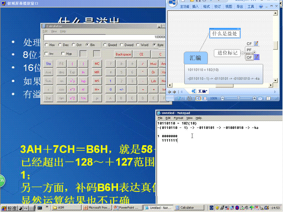
Task: Open the note icon beside OF topic
Action: (x=256, y=57)
